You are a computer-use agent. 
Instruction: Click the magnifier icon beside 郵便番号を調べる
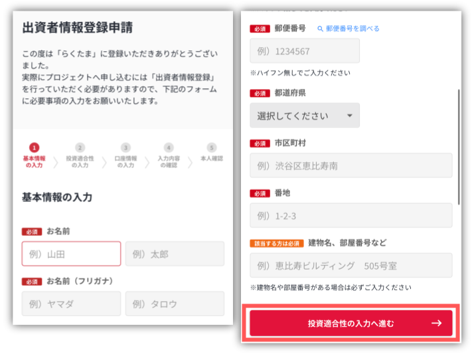point(320,29)
